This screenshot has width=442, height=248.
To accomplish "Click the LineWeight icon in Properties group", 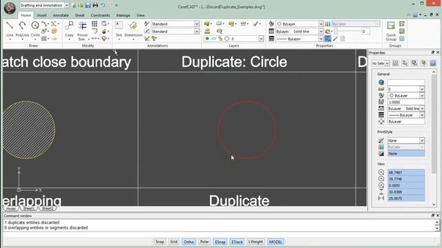I will click(x=271, y=39).
